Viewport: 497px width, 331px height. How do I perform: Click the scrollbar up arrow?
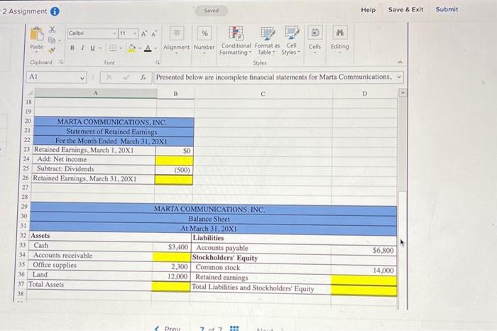[403, 93]
